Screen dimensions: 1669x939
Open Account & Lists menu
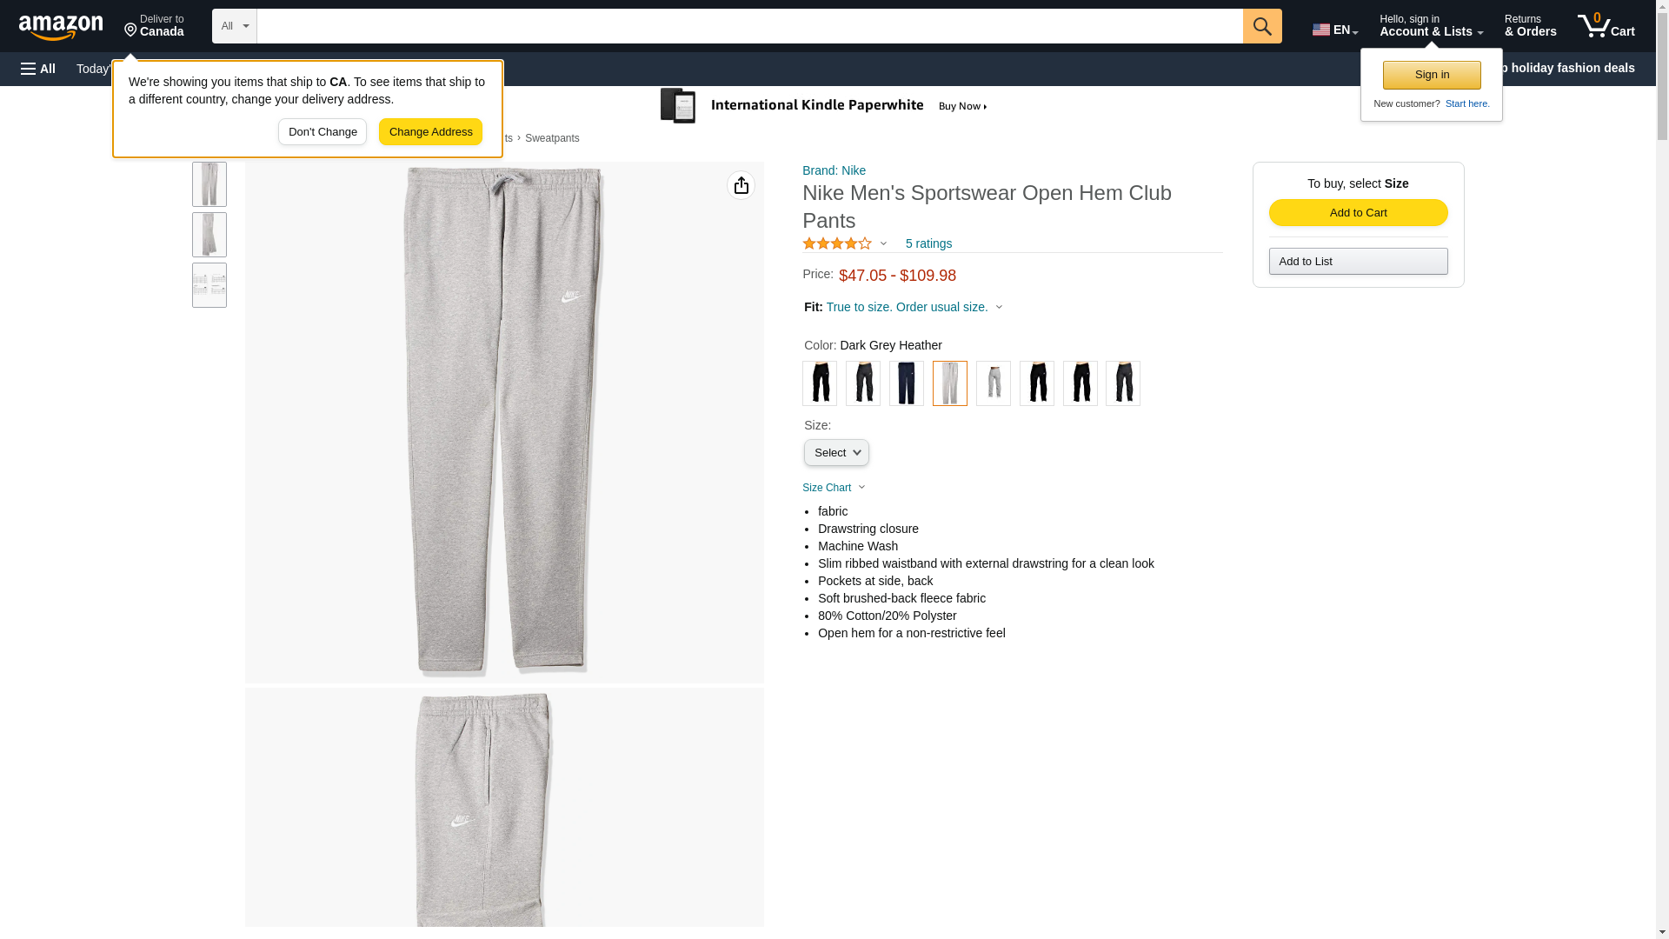(x=1430, y=26)
